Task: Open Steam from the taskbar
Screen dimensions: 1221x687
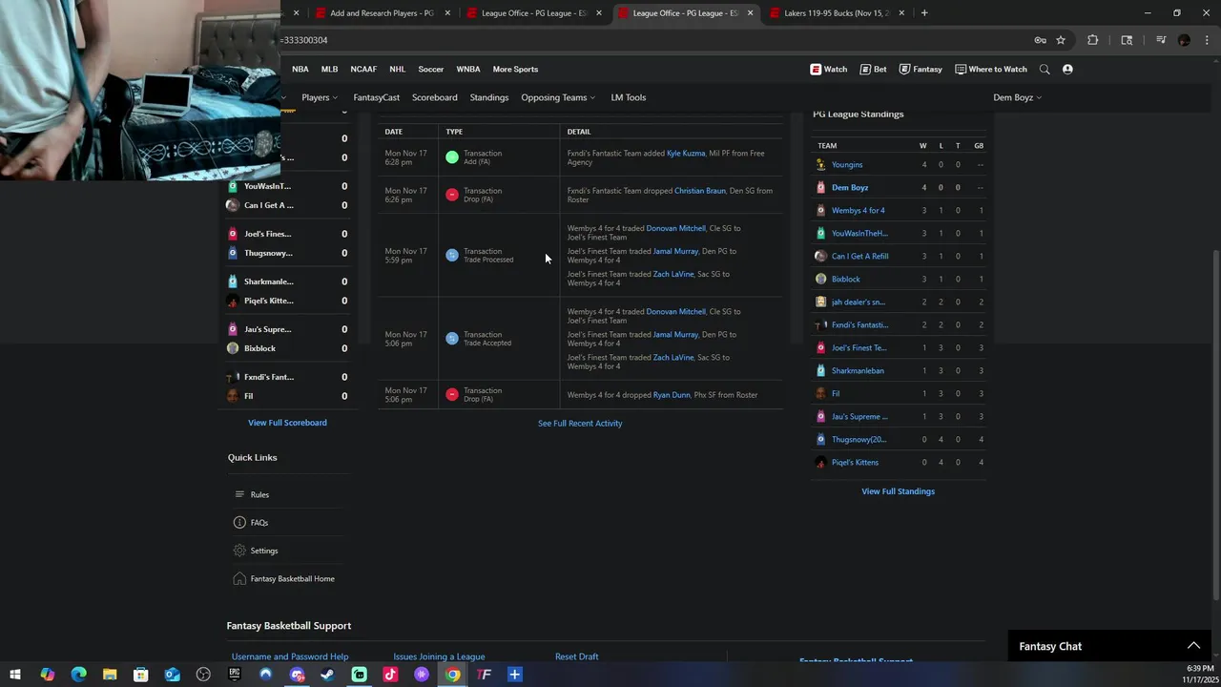Action: (x=327, y=675)
